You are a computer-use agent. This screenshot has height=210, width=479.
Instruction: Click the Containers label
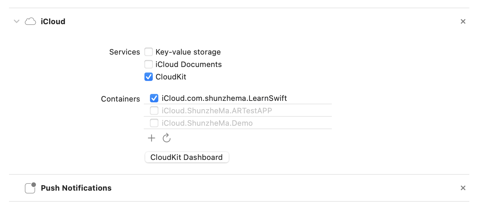(120, 99)
